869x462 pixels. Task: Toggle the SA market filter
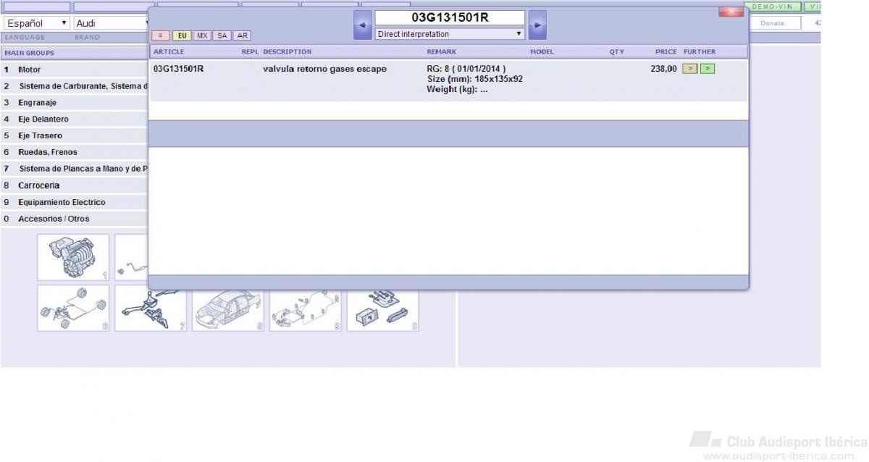pos(222,35)
